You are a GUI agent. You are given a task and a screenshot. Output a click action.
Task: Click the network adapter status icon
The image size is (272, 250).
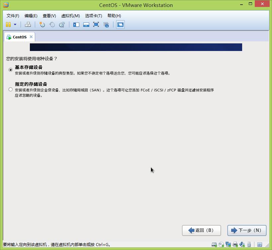pos(228,245)
